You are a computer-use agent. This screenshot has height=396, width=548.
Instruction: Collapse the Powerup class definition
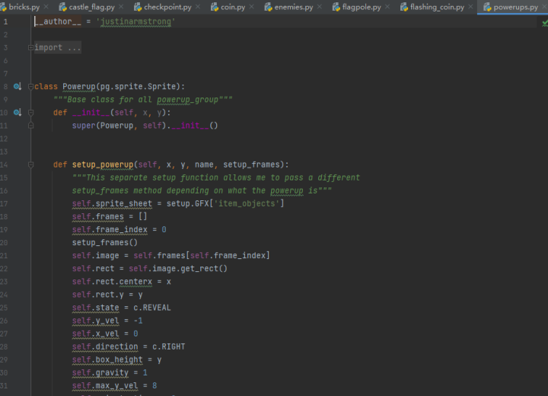pyautogui.click(x=31, y=87)
